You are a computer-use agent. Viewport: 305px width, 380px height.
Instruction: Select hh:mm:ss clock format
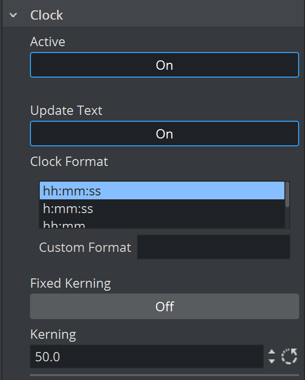pos(162,191)
